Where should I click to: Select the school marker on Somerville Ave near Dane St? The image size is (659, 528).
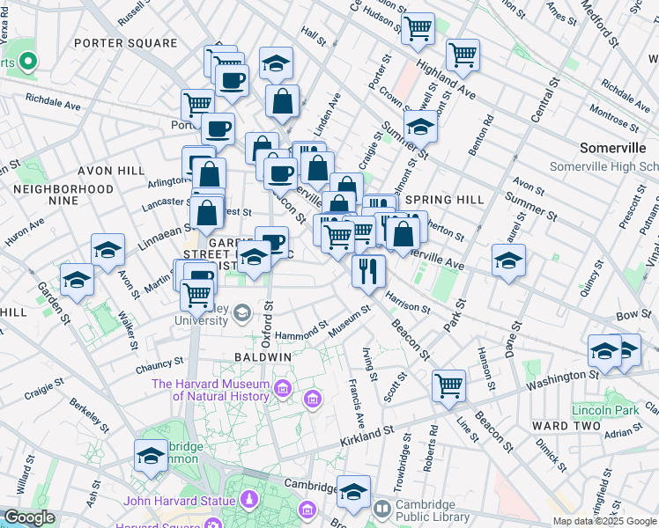[509, 260]
